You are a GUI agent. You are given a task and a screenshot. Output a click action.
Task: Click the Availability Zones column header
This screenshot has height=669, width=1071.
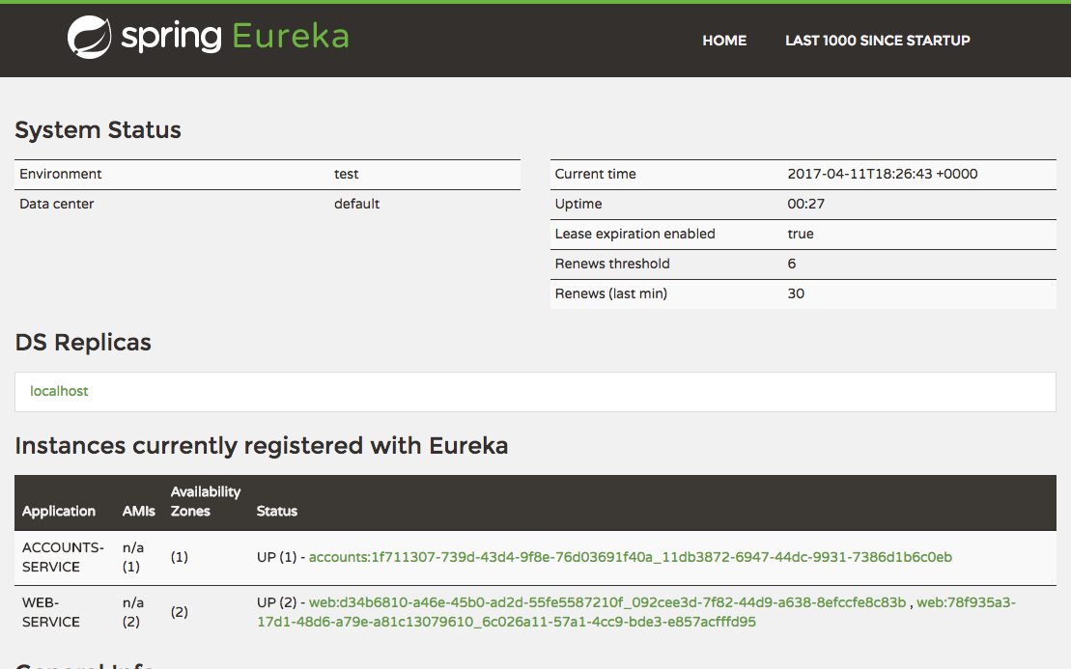[206, 502]
